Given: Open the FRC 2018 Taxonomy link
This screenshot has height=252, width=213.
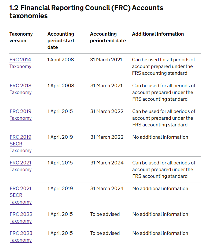Looking at the screenshot, I should coord(20,89).
